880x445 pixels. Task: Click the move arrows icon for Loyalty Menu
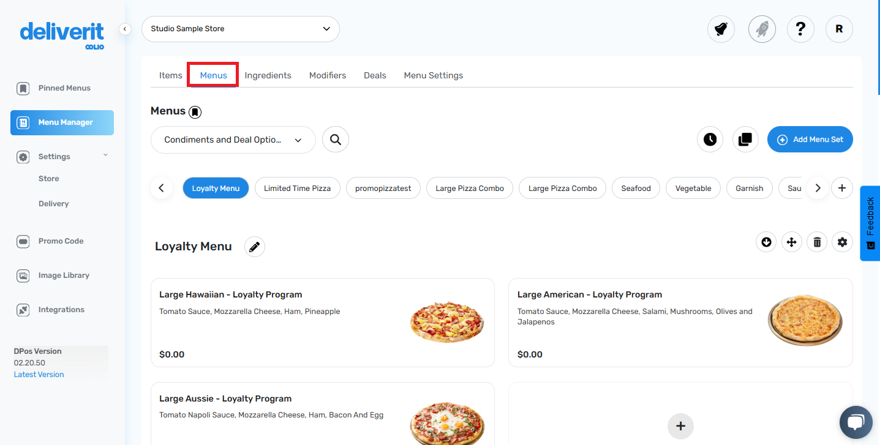(x=792, y=242)
